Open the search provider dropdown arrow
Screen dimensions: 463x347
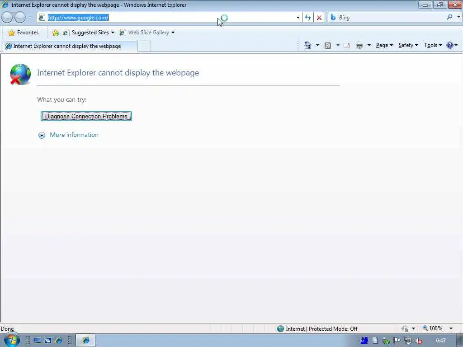coord(458,17)
